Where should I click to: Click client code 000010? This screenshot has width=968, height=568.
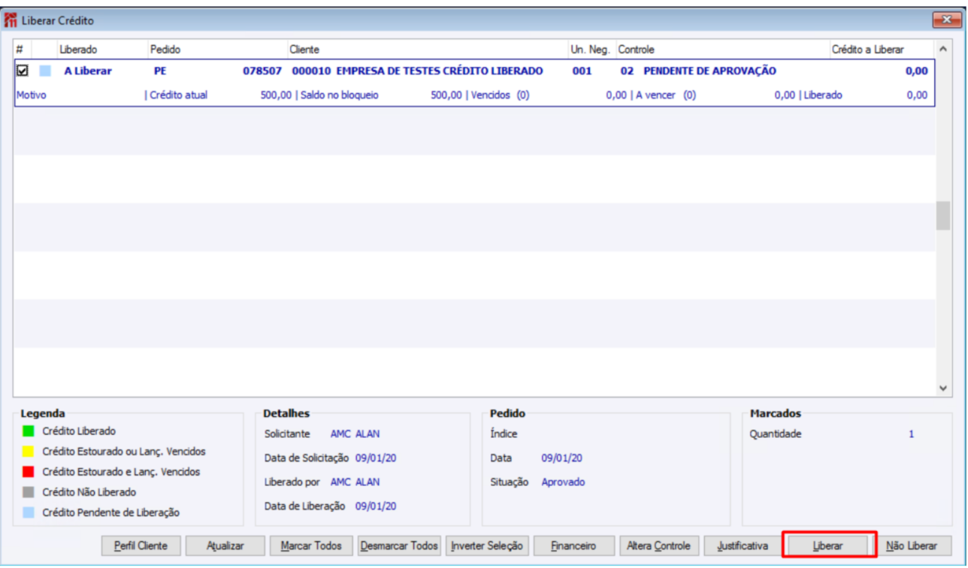[311, 71]
